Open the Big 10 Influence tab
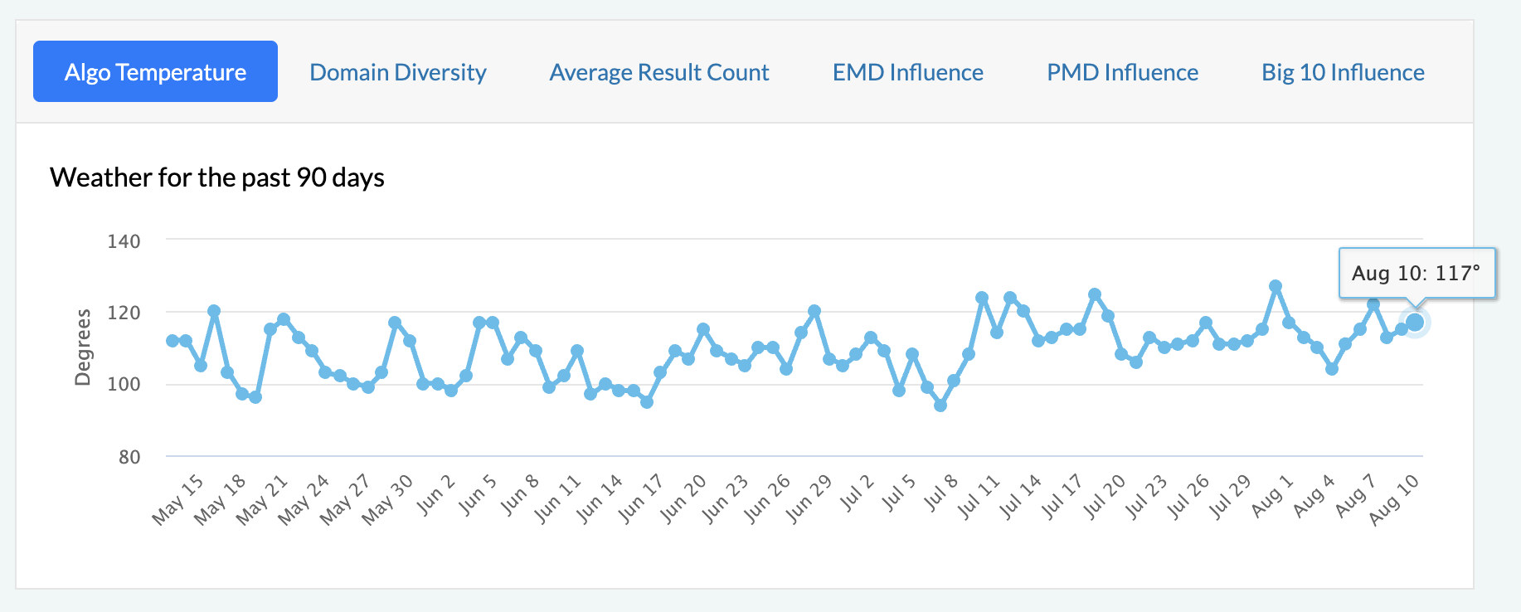This screenshot has height=612, width=1521. point(1343,72)
